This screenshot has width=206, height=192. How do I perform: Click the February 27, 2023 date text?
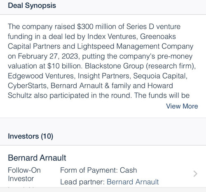coord(48,56)
